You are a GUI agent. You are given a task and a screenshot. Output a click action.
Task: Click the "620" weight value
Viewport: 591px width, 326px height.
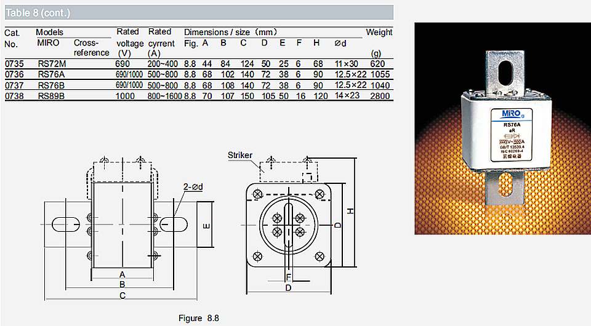coord(377,63)
